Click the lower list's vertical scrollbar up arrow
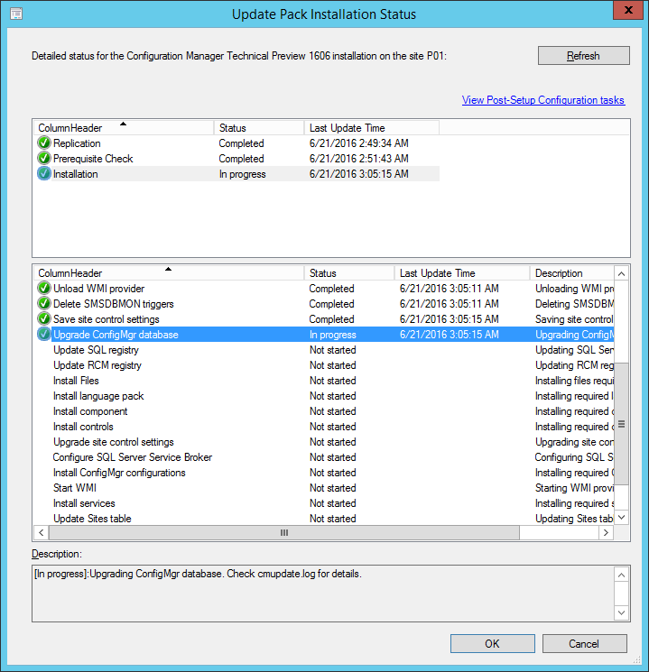649x672 pixels. click(x=621, y=273)
